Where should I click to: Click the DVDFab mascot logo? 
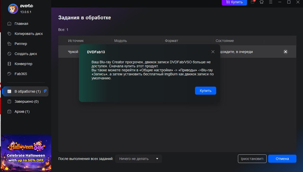13,8
